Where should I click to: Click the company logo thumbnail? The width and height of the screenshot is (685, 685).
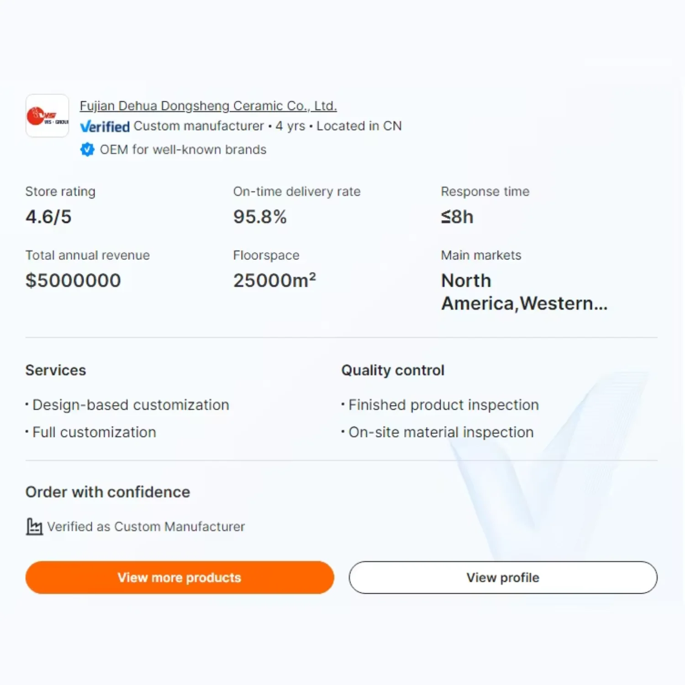click(47, 116)
